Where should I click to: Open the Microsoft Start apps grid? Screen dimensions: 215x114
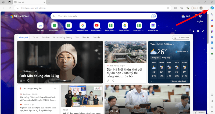[6, 16]
